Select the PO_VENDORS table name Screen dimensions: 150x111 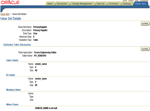(40, 56)
